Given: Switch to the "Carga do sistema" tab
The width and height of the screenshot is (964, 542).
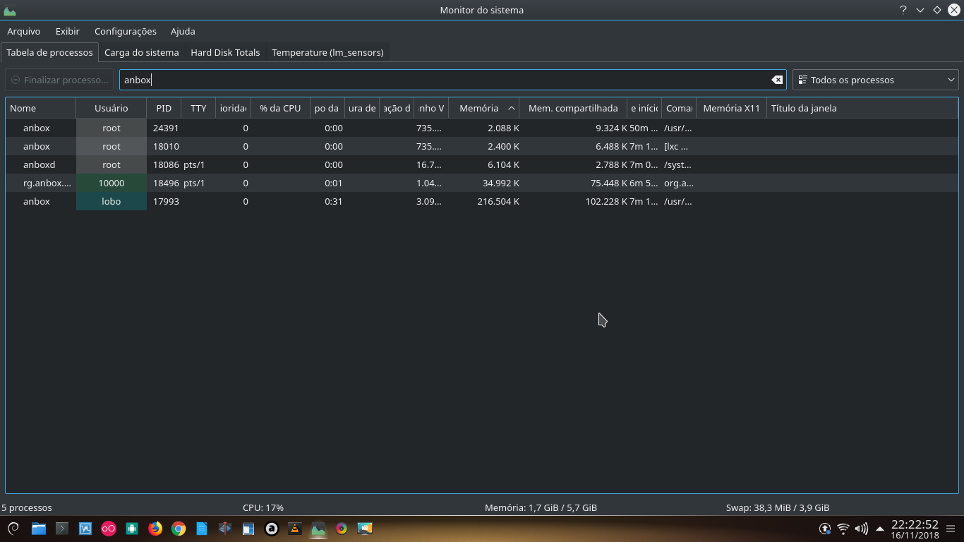Looking at the screenshot, I should point(142,52).
